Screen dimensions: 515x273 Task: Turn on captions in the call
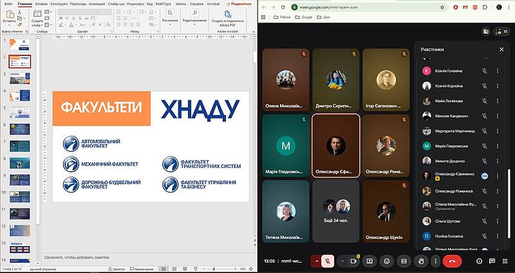pyautogui.click(x=404, y=261)
